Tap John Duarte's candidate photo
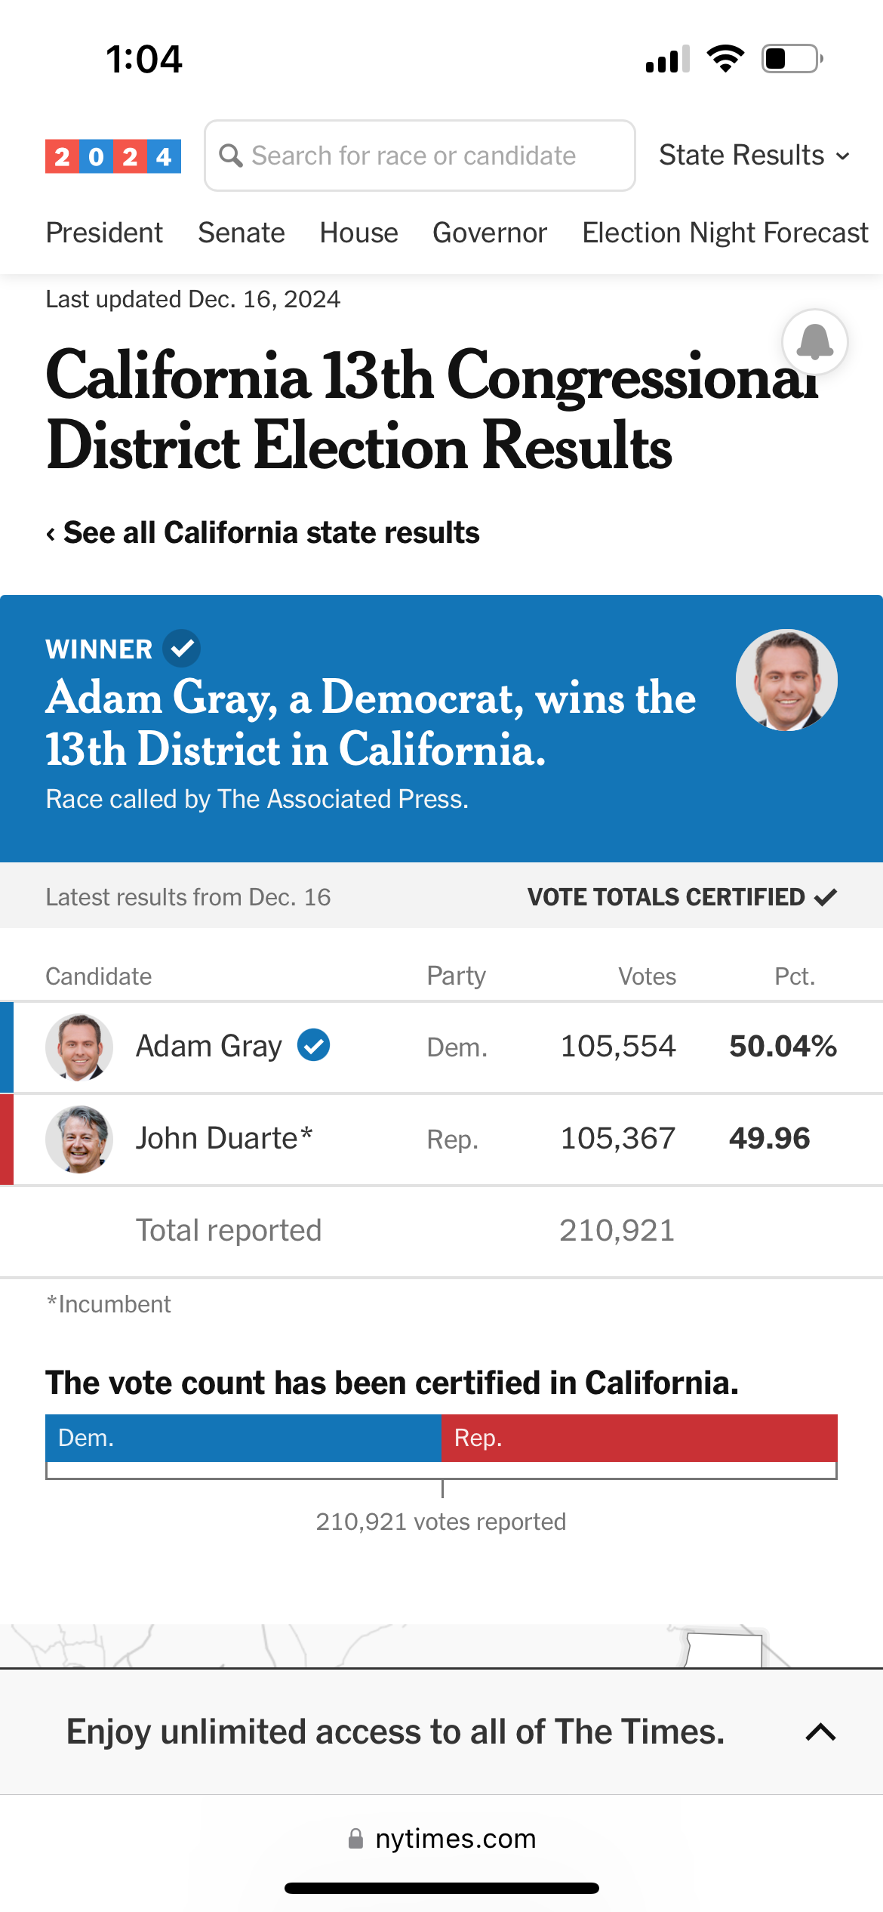Screen dimensions: 883x1912 coord(79,1139)
